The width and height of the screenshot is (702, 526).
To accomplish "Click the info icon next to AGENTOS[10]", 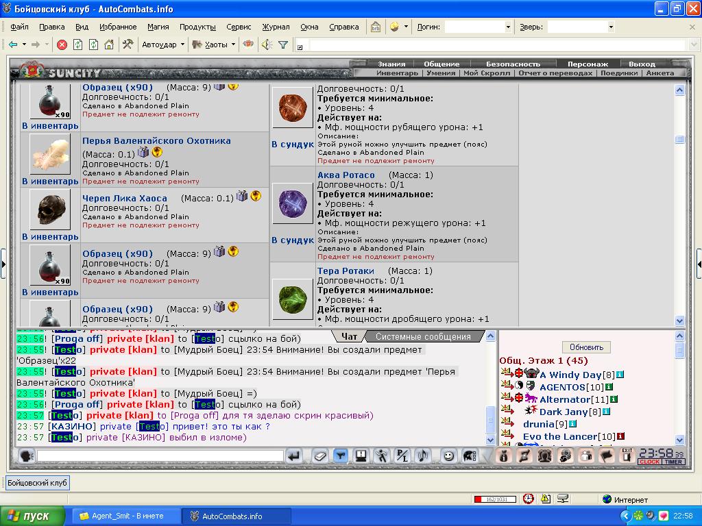I will coord(609,387).
